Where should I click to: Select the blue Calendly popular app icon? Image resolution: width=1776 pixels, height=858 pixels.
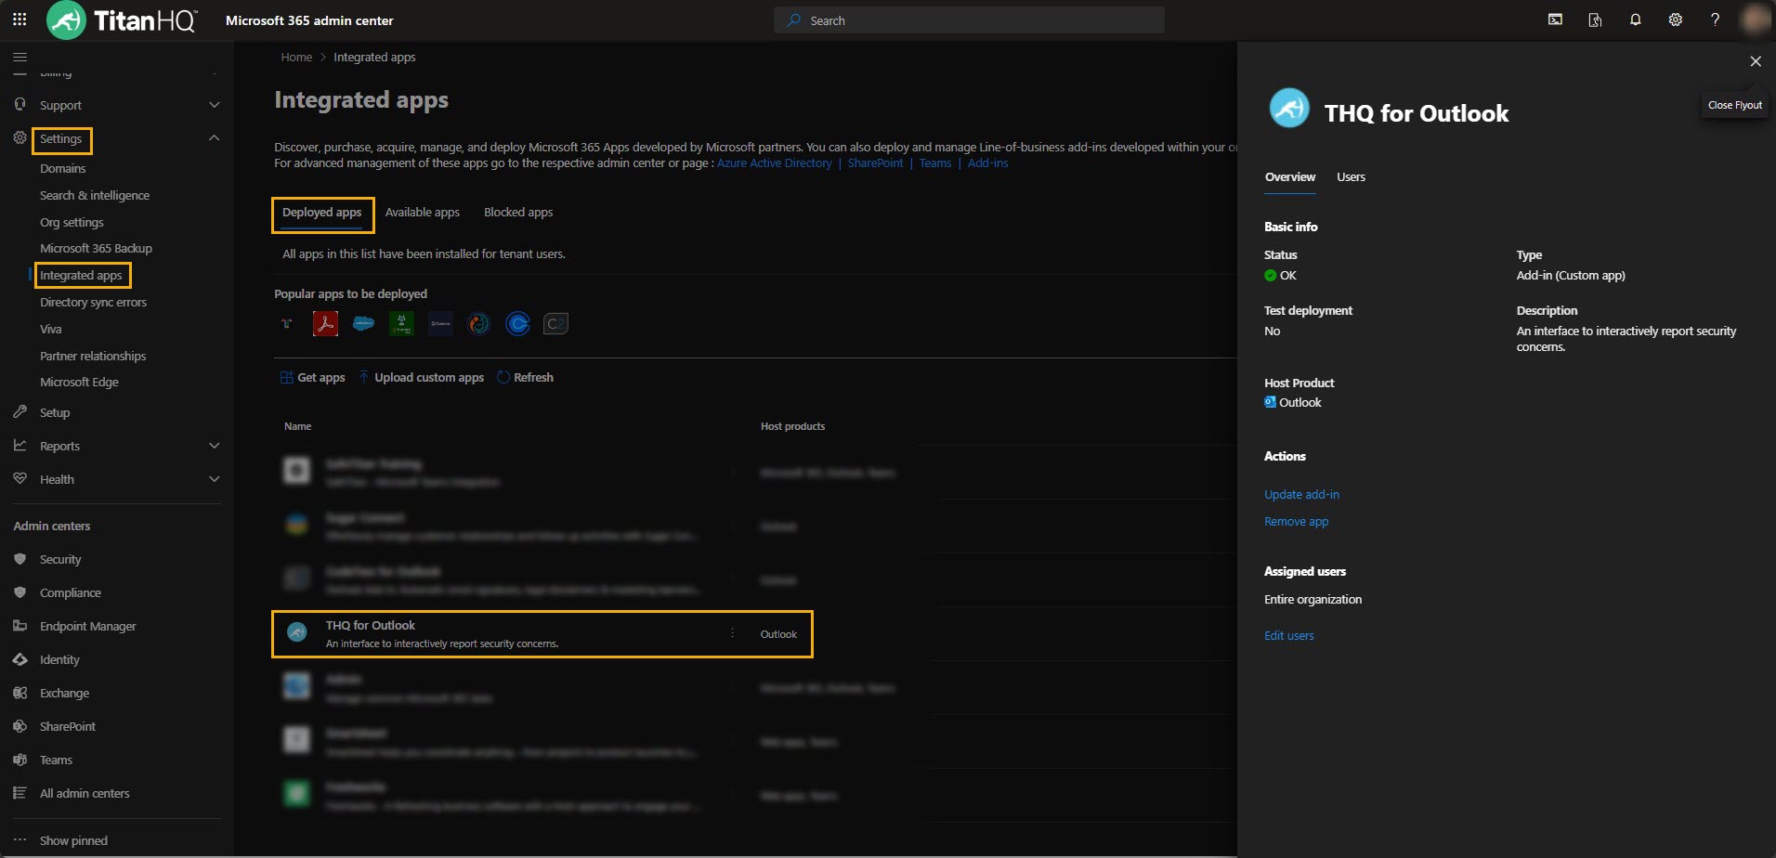[x=517, y=323]
